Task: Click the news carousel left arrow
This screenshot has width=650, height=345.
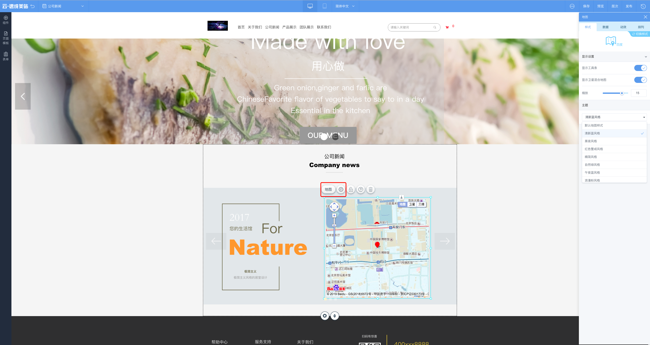Action: tap(216, 241)
